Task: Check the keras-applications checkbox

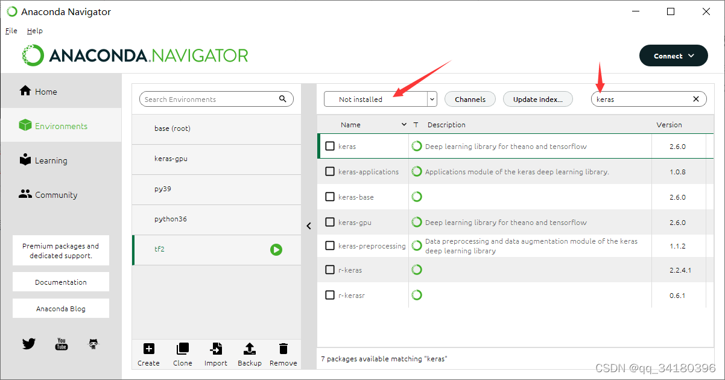Action: click(330, 171)
